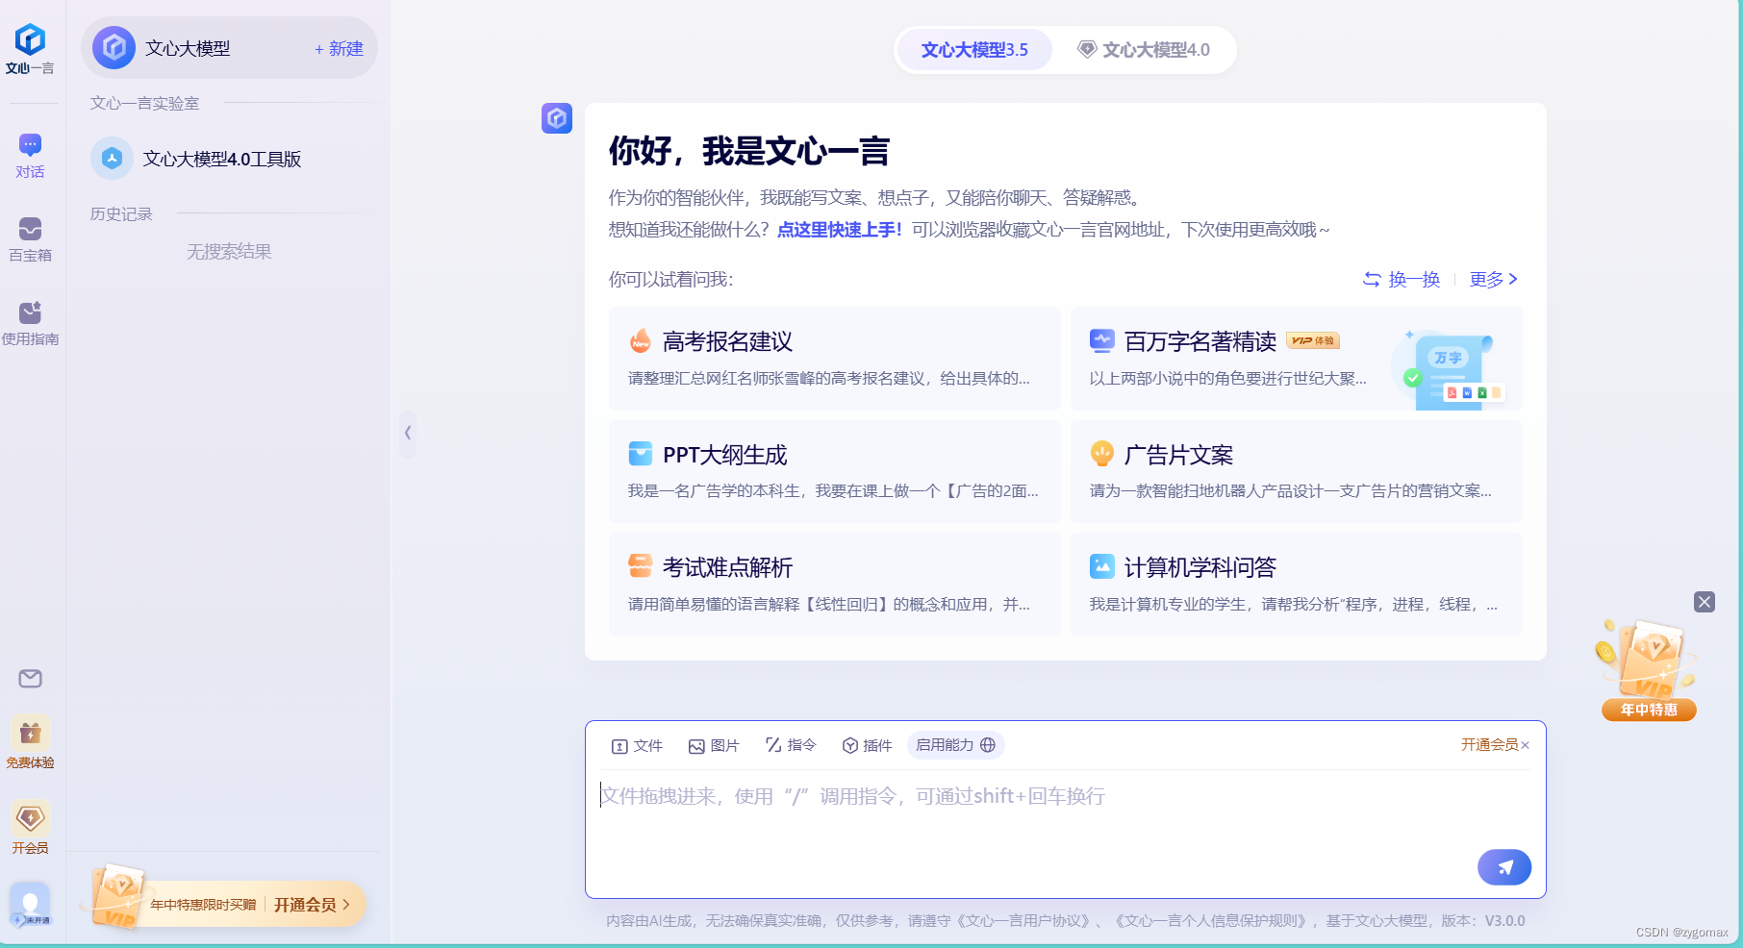Screen dimensions: 1743x948
Task: Choose the 计算机学科问答 prompt card
Action: pos(1296,585)
